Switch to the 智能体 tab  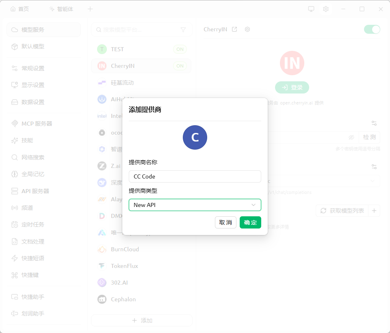tap(61, 9)
